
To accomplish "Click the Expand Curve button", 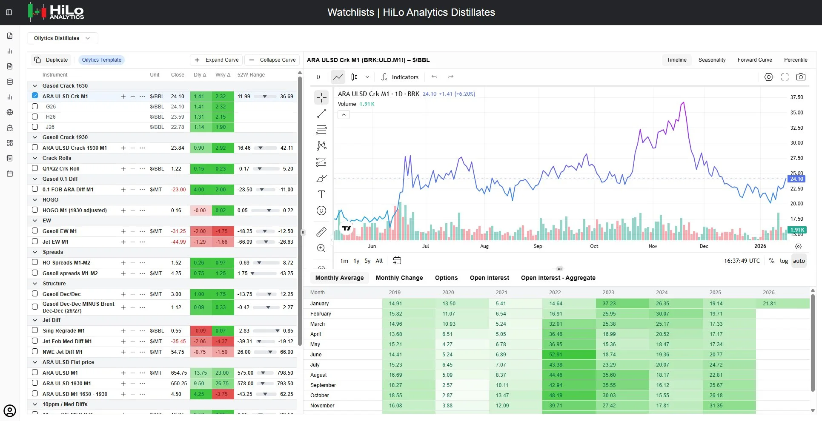I will [216, 60].
